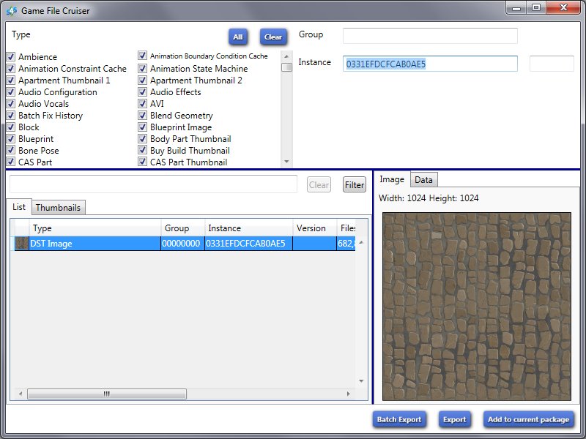
Task: Toggle the Animation State Machine checkbox
Action: [x=142, y=69]
